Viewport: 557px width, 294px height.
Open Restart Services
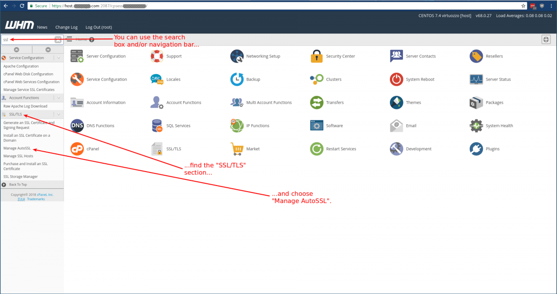[x=317, y=148]
